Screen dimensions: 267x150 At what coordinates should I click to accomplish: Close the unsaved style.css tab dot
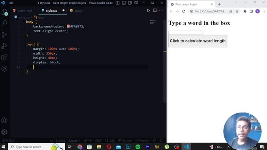click(63, 10)
